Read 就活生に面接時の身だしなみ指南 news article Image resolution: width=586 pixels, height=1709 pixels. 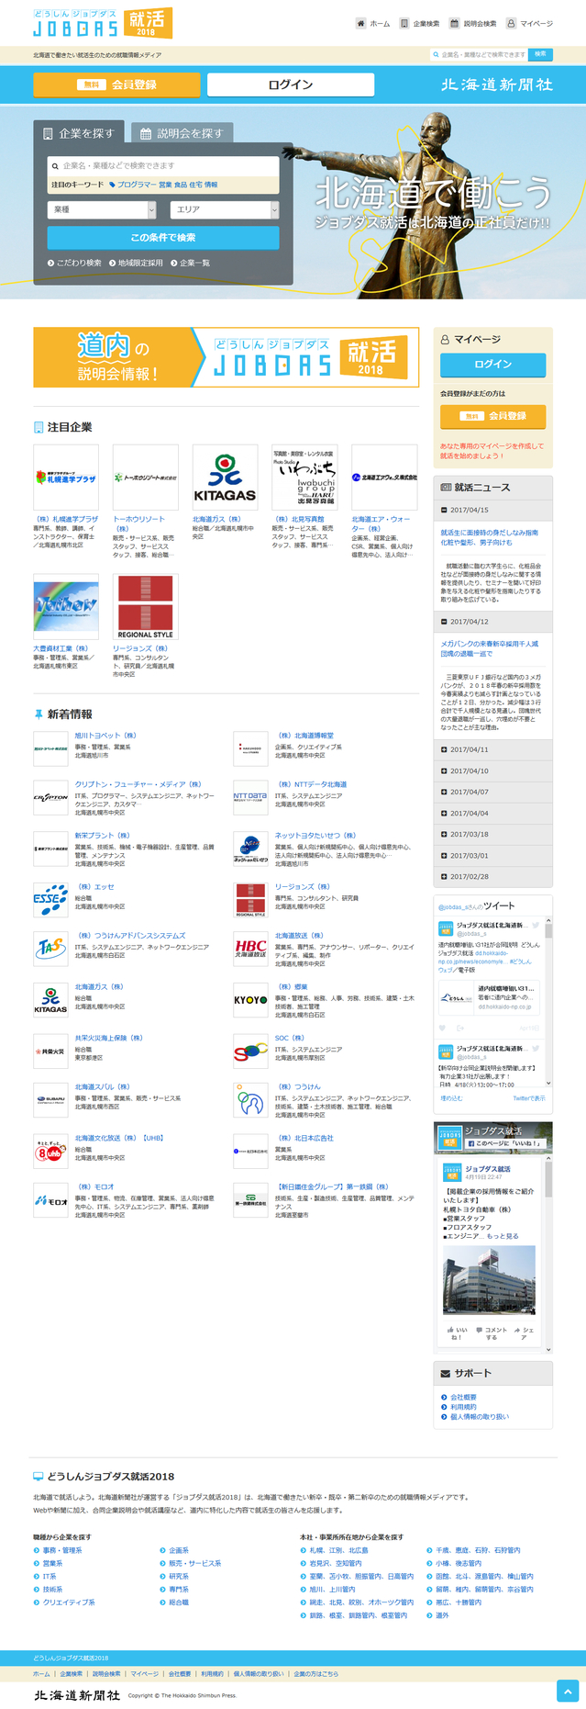point(489,537)
